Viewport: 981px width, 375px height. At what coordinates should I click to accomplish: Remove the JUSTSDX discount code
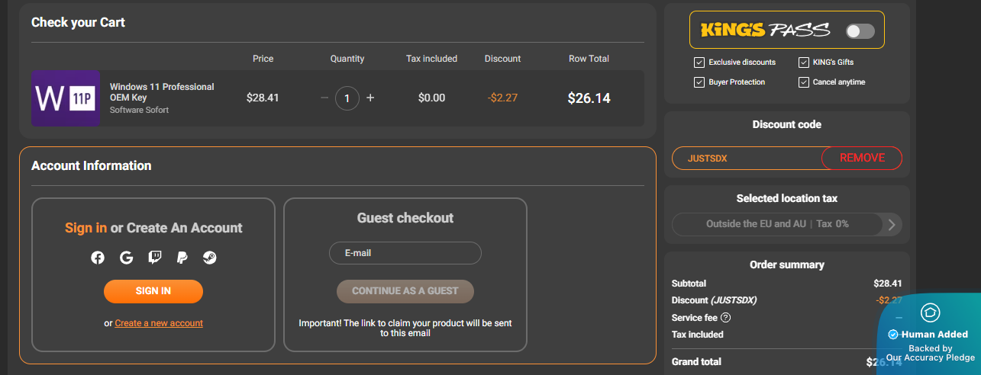862,158
